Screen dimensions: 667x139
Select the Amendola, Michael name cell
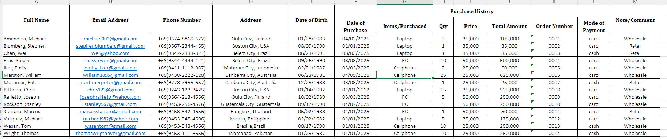coord(36,39)
